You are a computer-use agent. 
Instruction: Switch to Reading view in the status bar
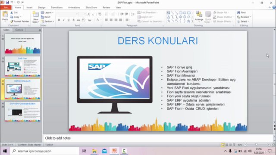pos(230,145)
